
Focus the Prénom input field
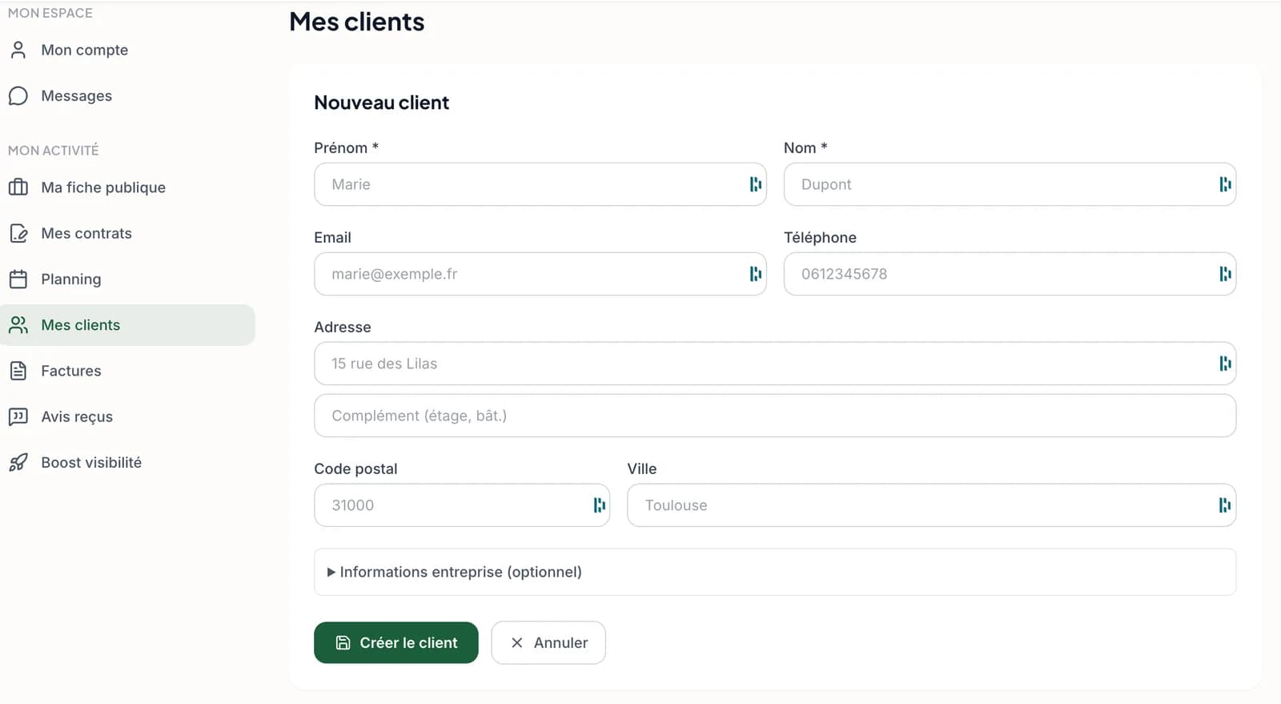(x=540, y=184)
